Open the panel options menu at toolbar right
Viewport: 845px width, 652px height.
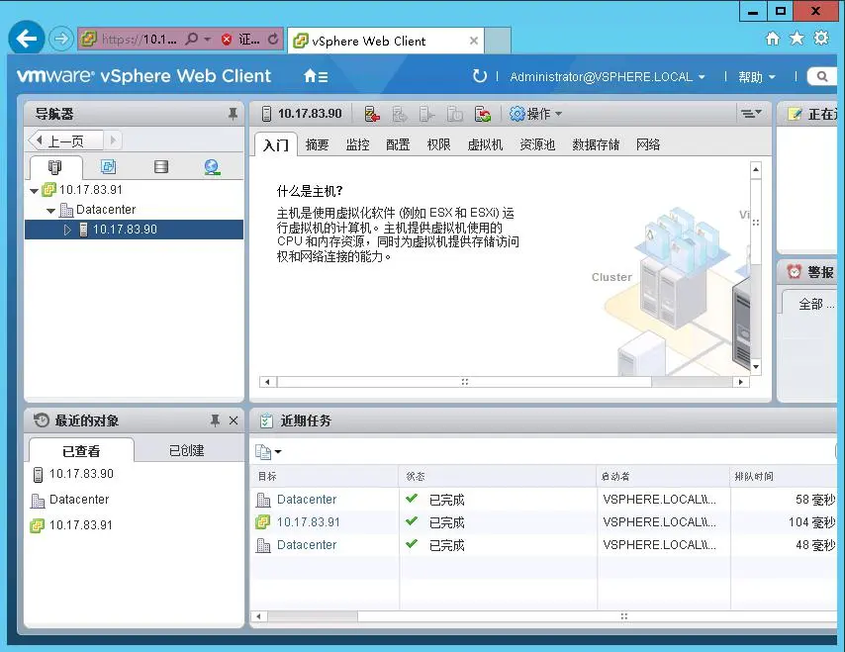click(751, 113)
